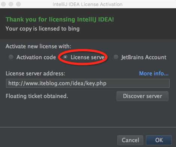Click the 'Thank you for licensing IntelliJ IDEA!' heading
Image resolution: width=176 pixels, height=147 pixels.
click(x=60, y=20)
